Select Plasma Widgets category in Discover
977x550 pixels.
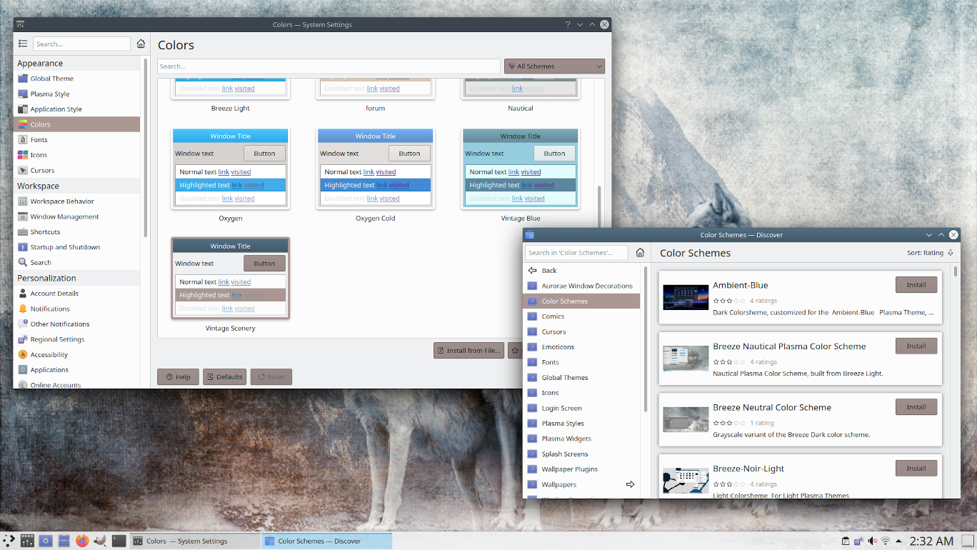[581, 439]
